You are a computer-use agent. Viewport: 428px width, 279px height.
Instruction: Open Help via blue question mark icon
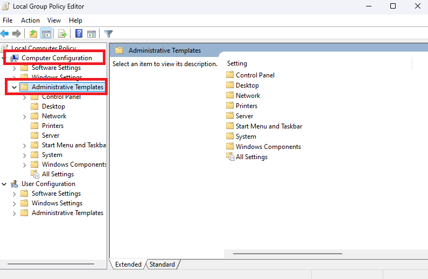pos(79,33)
